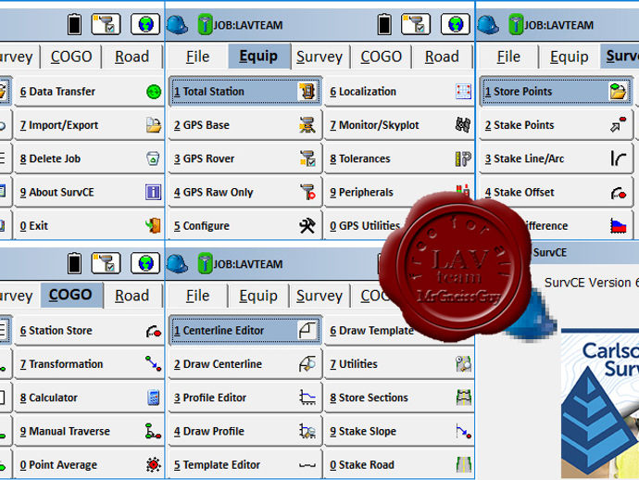Open 0 GPS Utilities menu option

pyautogui.click(x=399, y=225)
